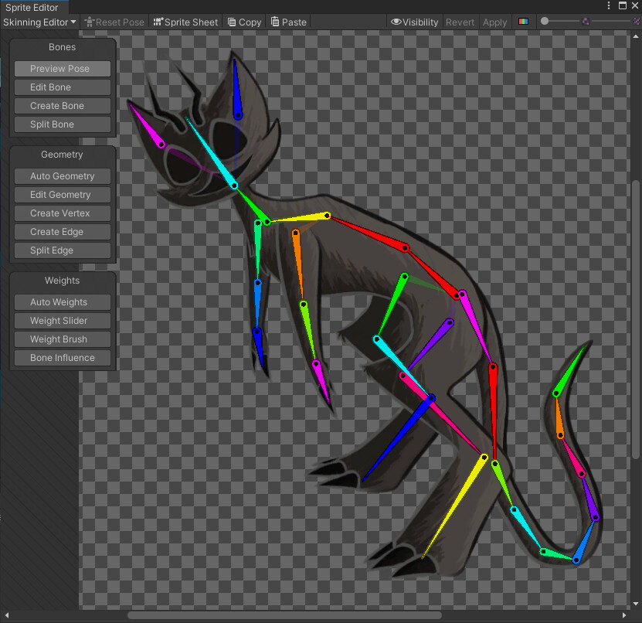Open the Skinning Editor dropdown
The width and height of the screenshot is (642, 623).
point(39,22)
